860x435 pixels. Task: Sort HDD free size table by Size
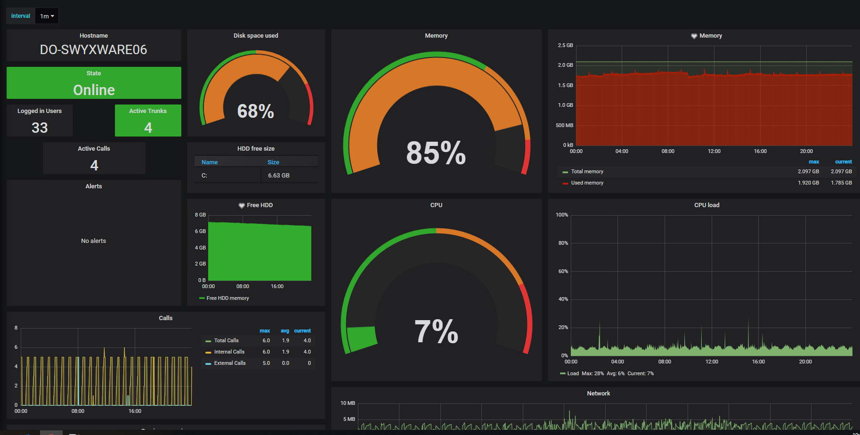pyautogui.click(x=273, y=162)
